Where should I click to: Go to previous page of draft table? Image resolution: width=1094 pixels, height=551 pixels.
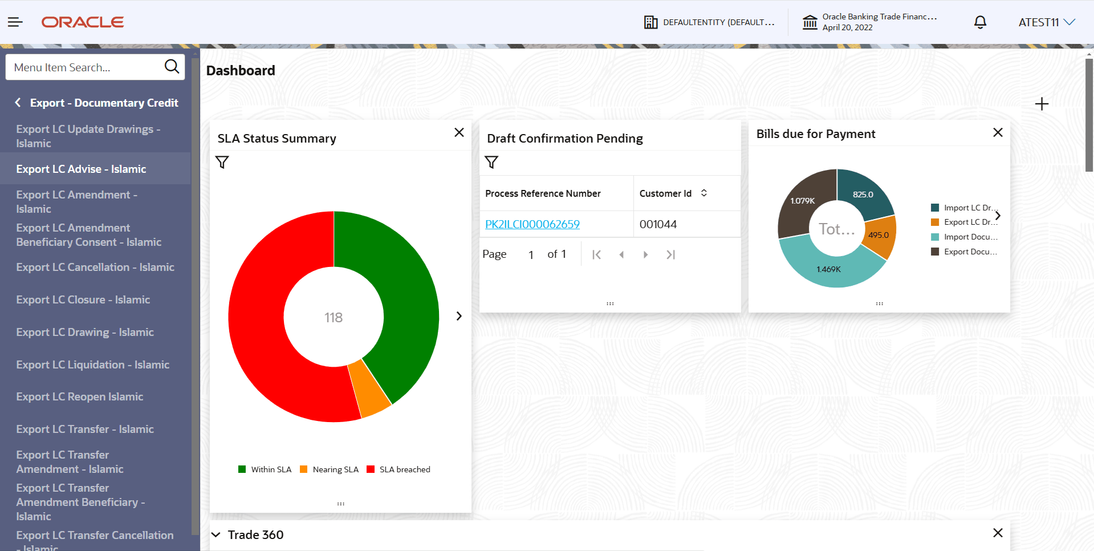(621, 254)
